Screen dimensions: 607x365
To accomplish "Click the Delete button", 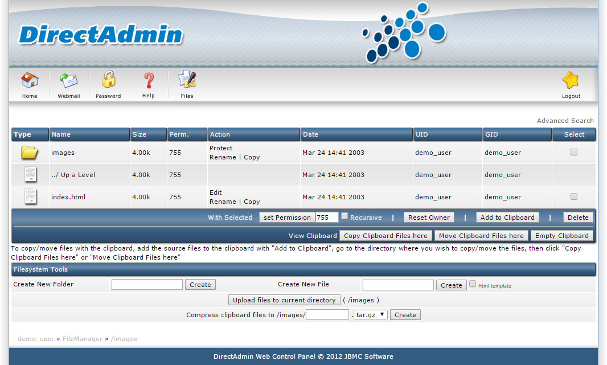I will pyautogui.click(x=578, y=218).
